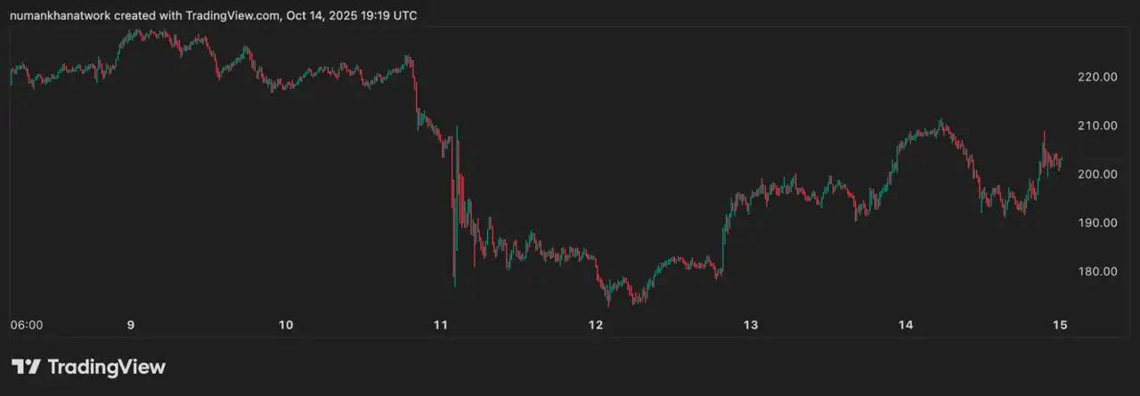The width and height of the screenshot is (1140, 396).
Task: Click the chart attribution header text
Action: 213,16
